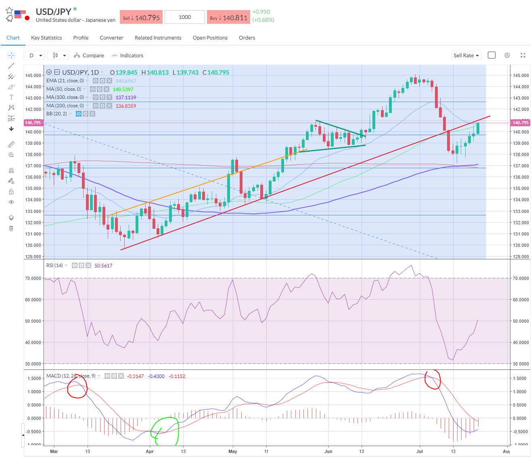The height and width of the screenshot is (457, 531).
Task: Open the Compare symbols button
Action: pos(89,55)
